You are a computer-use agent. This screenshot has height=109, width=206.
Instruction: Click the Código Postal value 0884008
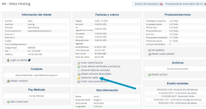click(x=31, y=48)
